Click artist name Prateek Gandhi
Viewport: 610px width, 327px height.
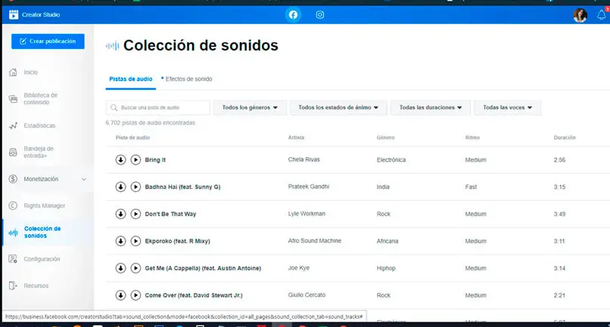click(x=309, y=187)
